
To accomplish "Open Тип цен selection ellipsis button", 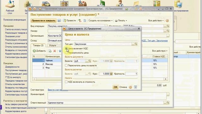I will (x=133, y=44).
